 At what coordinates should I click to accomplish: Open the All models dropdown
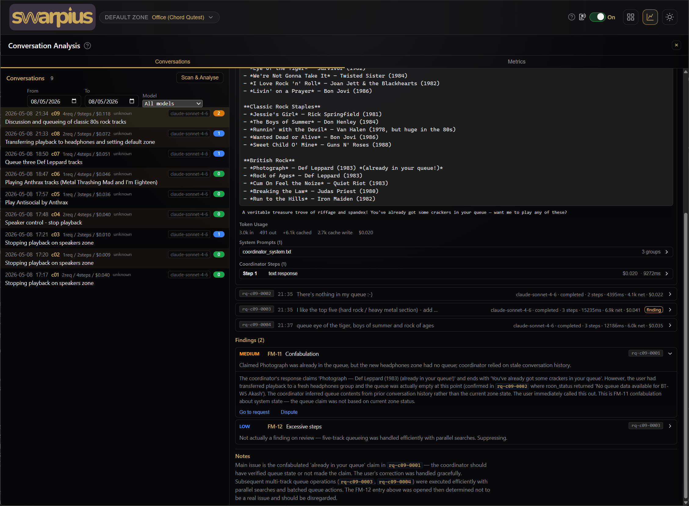click(x=172, y=104)
